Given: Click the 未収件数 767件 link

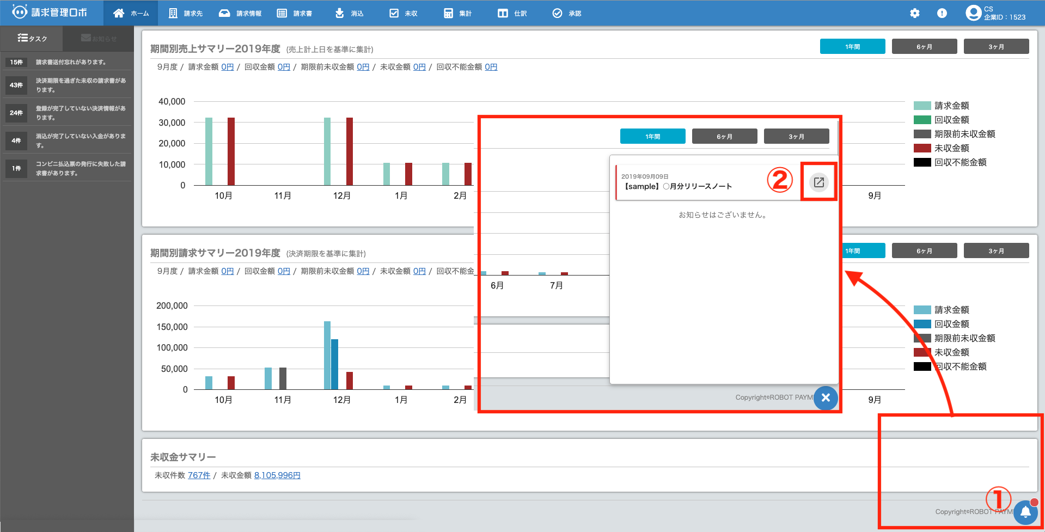Looking at the screenshot, I should click(199, 475).
